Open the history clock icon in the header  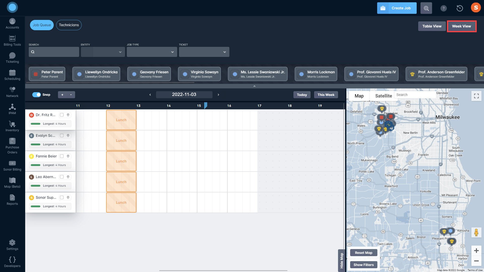[460, 8]
